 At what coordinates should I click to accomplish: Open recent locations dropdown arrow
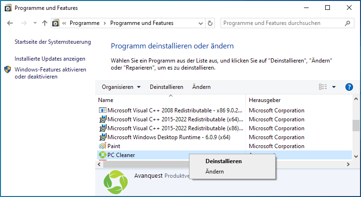[x=34, y=23]
